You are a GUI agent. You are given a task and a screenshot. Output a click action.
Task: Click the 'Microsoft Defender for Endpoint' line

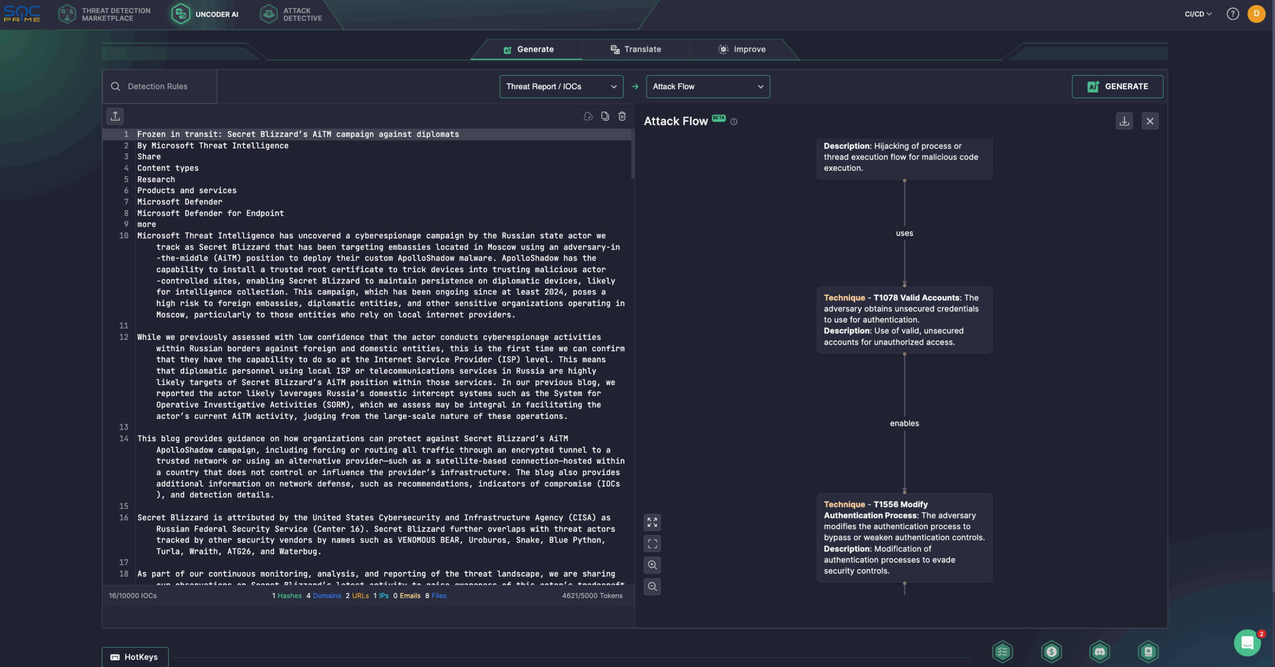click(210, 214)
